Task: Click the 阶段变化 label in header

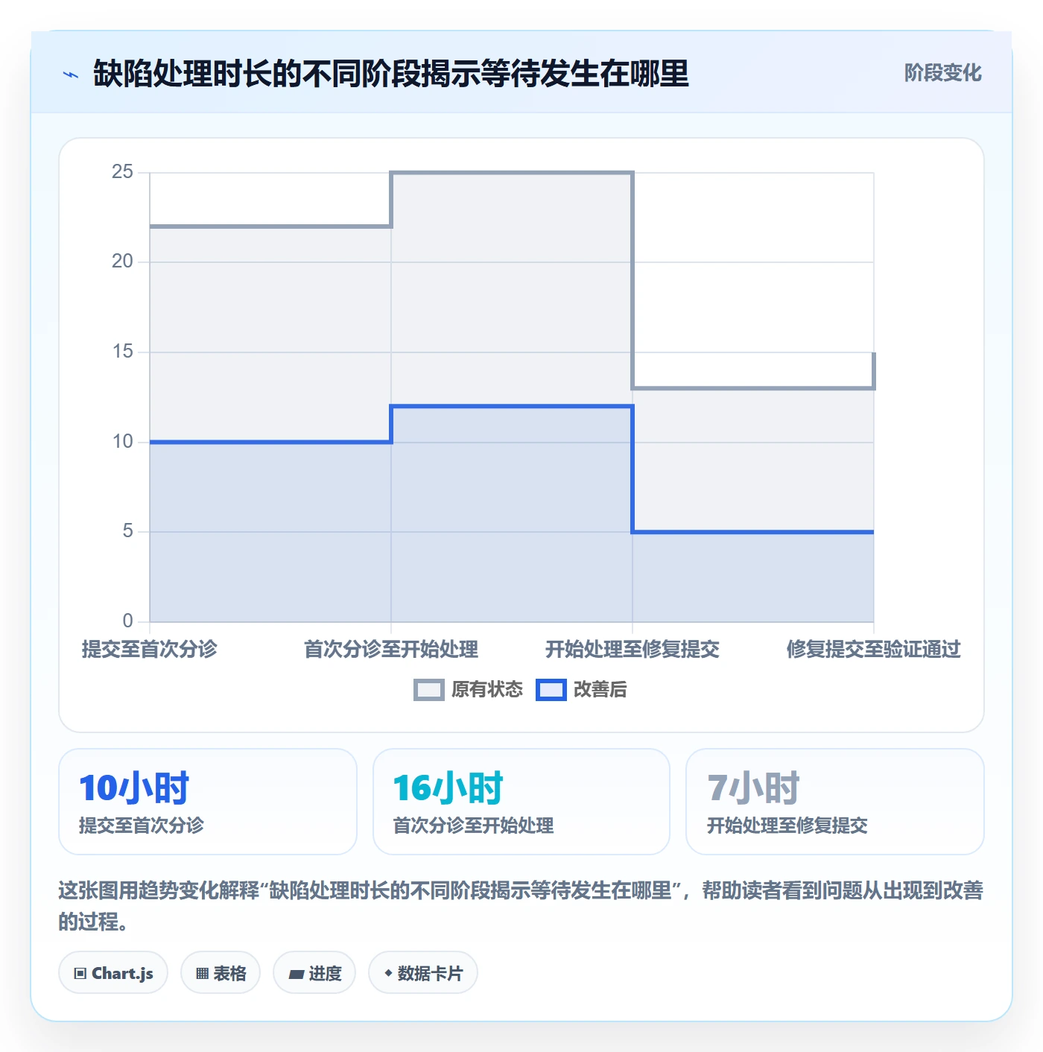Action: 942,73
